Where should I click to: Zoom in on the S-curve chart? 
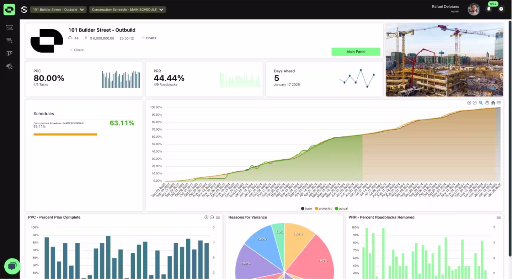click(x=469, y=102)
